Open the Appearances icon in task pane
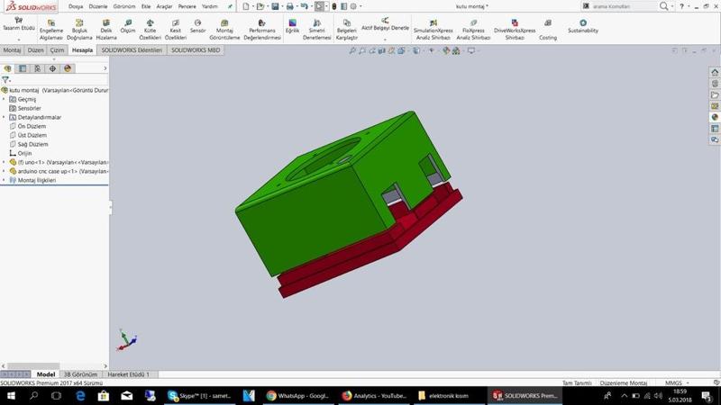This screenshot has width=721, height=405. pos(715,117)
